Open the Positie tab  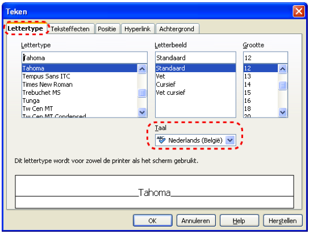(x=107, y=29)
